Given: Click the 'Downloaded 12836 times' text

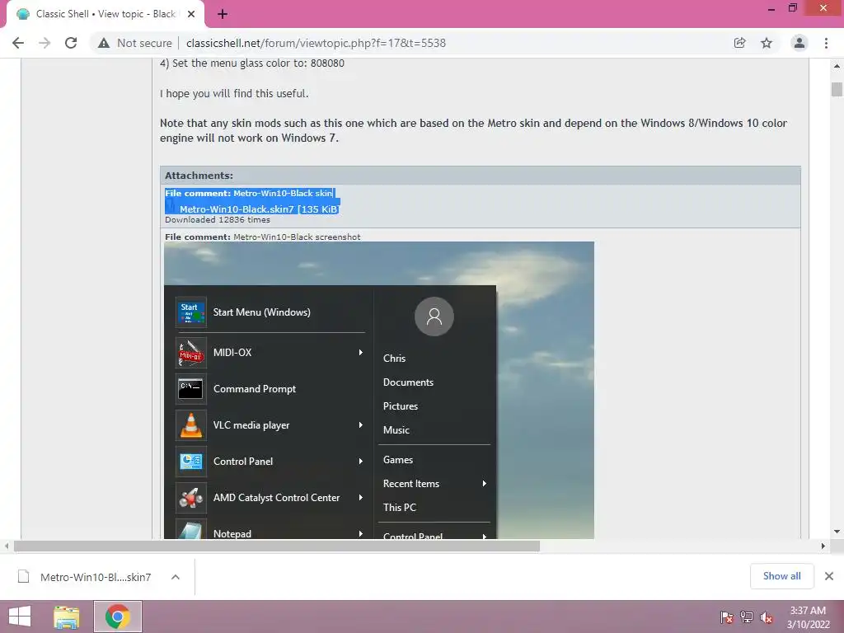Looking at the screenshot, I should [x=218, y=219].
